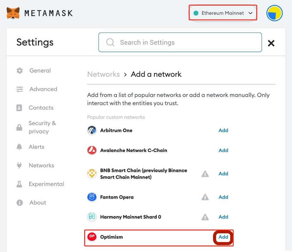Click the Optimism network icon

tap(92, 237)
